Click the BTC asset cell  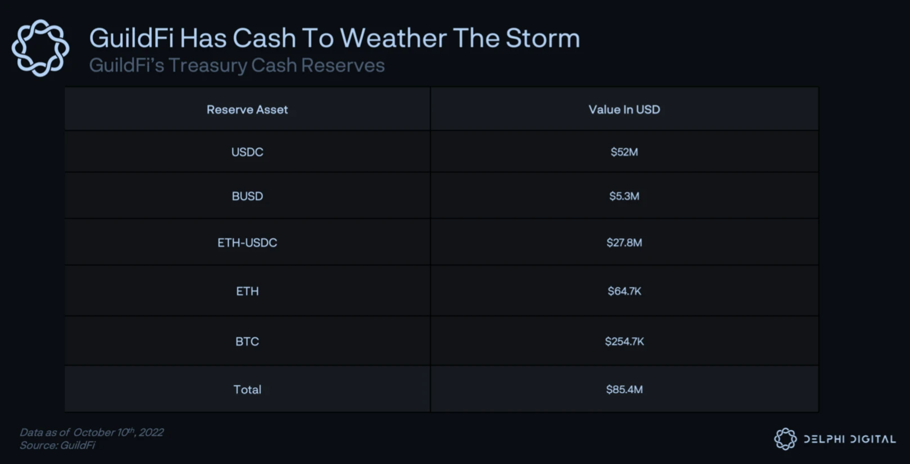coord(247,342)
